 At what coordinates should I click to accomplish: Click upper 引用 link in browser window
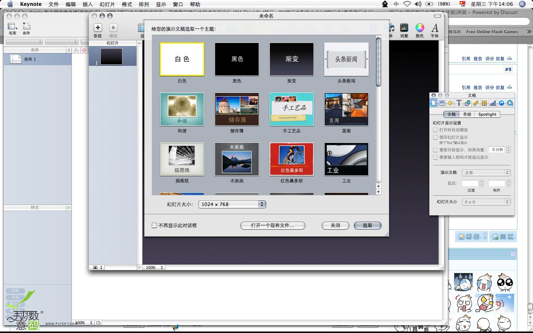pos(466,58)
